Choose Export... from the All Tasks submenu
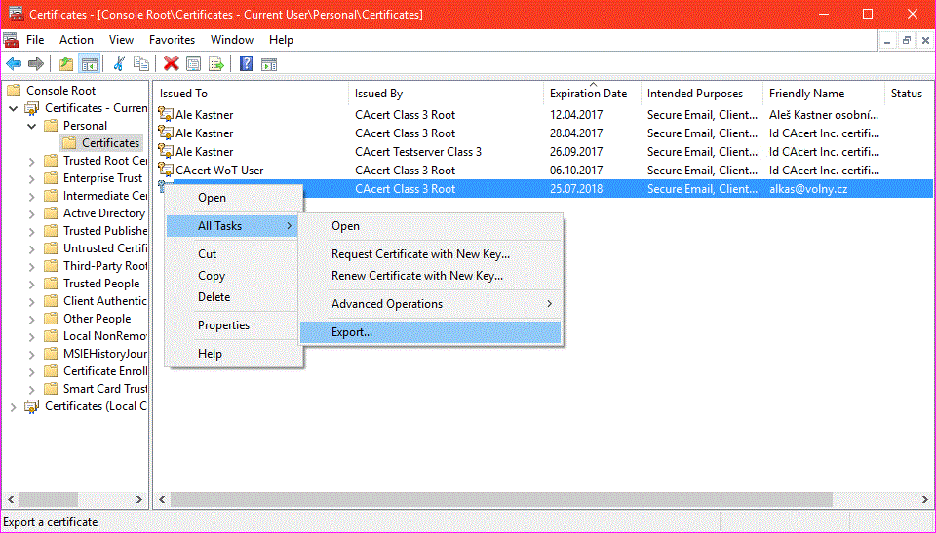Screen dimensions: 936x533 pyautogui.click(x=352, y=332)
